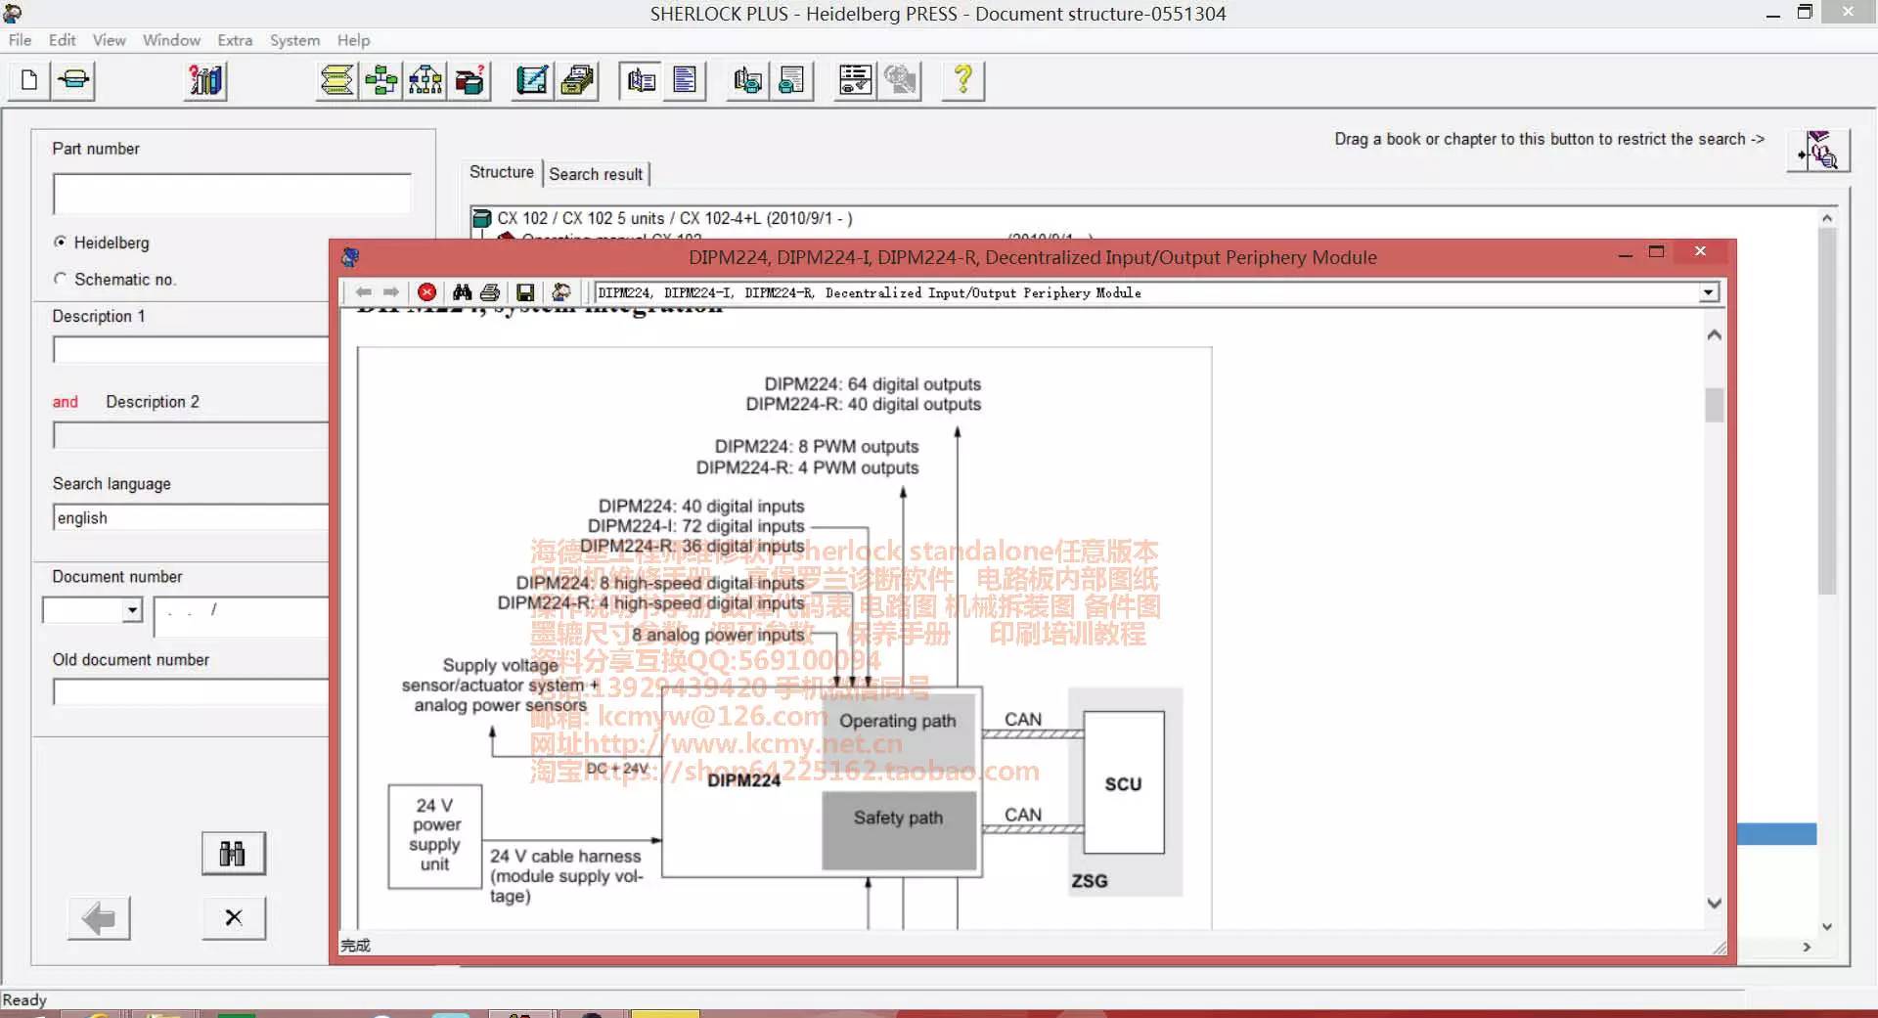The width and height of the screenshot is (1878, 1018).
Task: Click the book with text page icon
Action: coord(642,80)
